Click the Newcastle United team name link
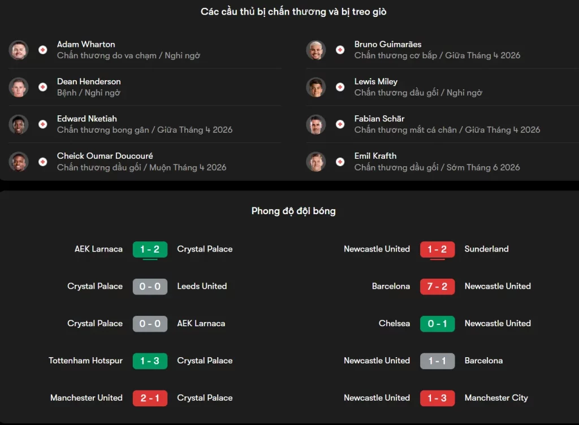 point(377,249)
